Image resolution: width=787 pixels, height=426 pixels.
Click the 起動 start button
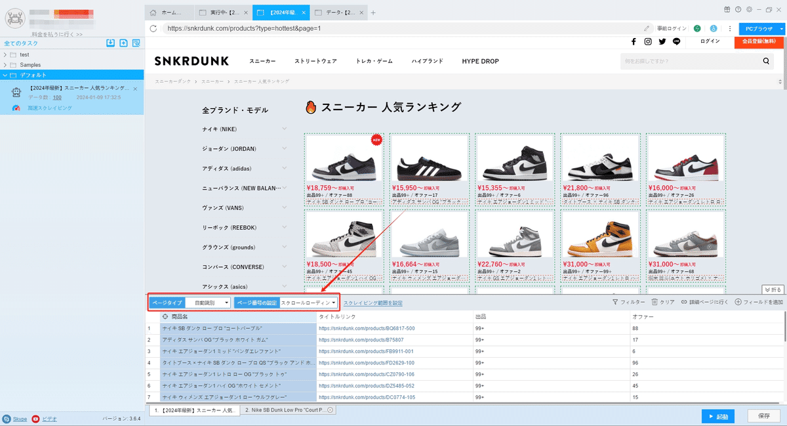click(717, 416)
